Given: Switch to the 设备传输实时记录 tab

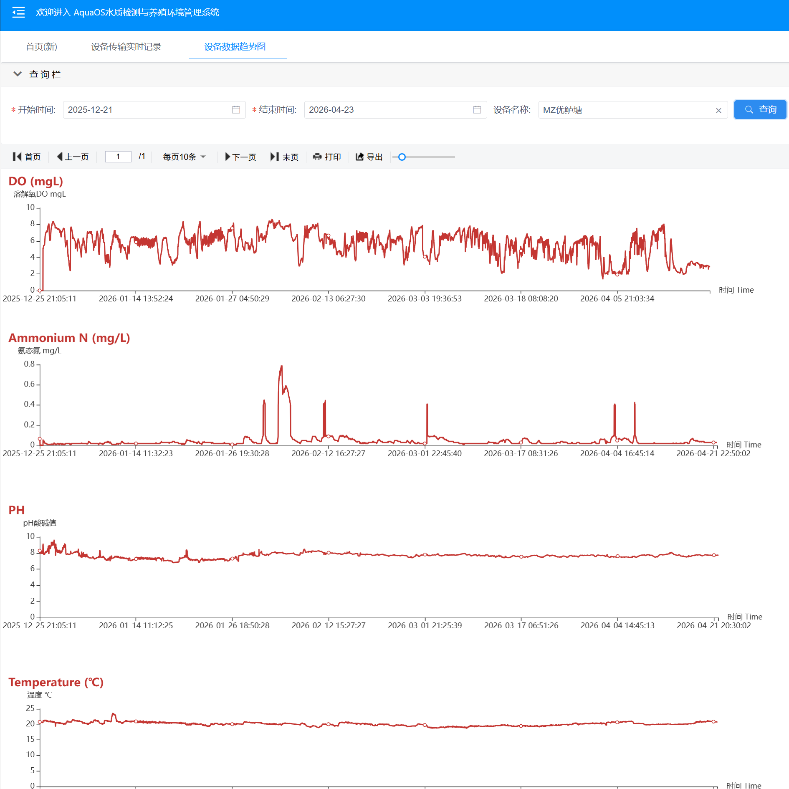Looking at the screenshot, I should (x=126, y=47).
